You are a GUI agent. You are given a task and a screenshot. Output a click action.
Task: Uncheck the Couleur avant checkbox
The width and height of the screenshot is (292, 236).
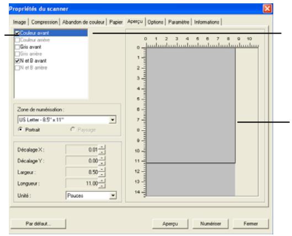coord(17,33)
